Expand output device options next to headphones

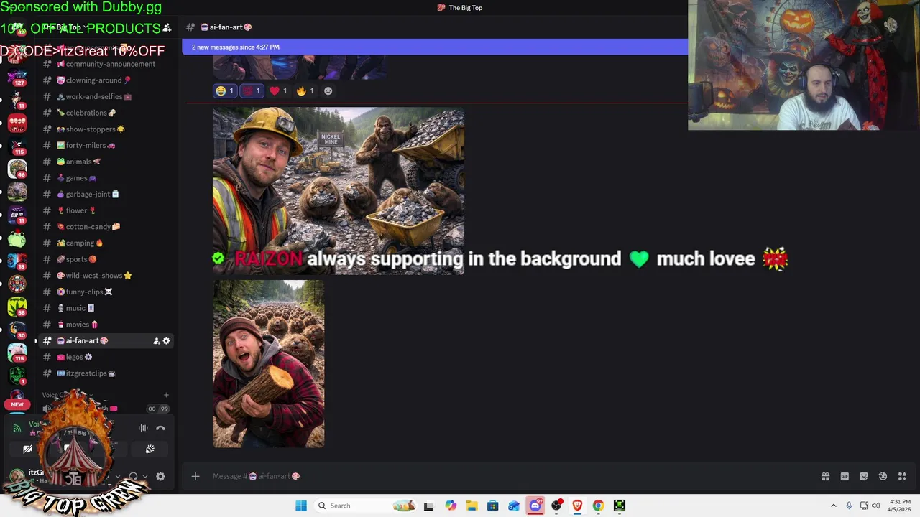pyautogui.click(x=144, y=476)
